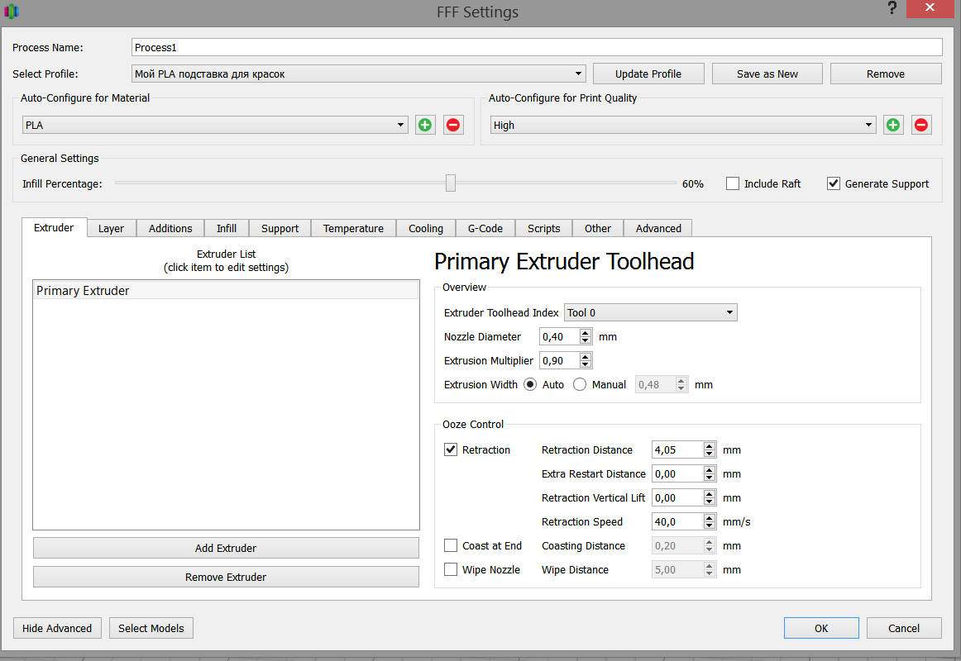The width and height of the screenshot is (961, 661).
Task: Open the print quality High dropdown
Action: click(x=682, y=126)
